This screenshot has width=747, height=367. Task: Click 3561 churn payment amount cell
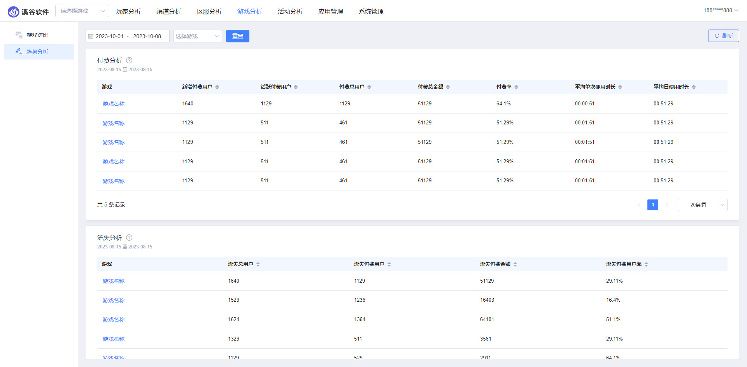pyautogui.click(x=486, y=339)
